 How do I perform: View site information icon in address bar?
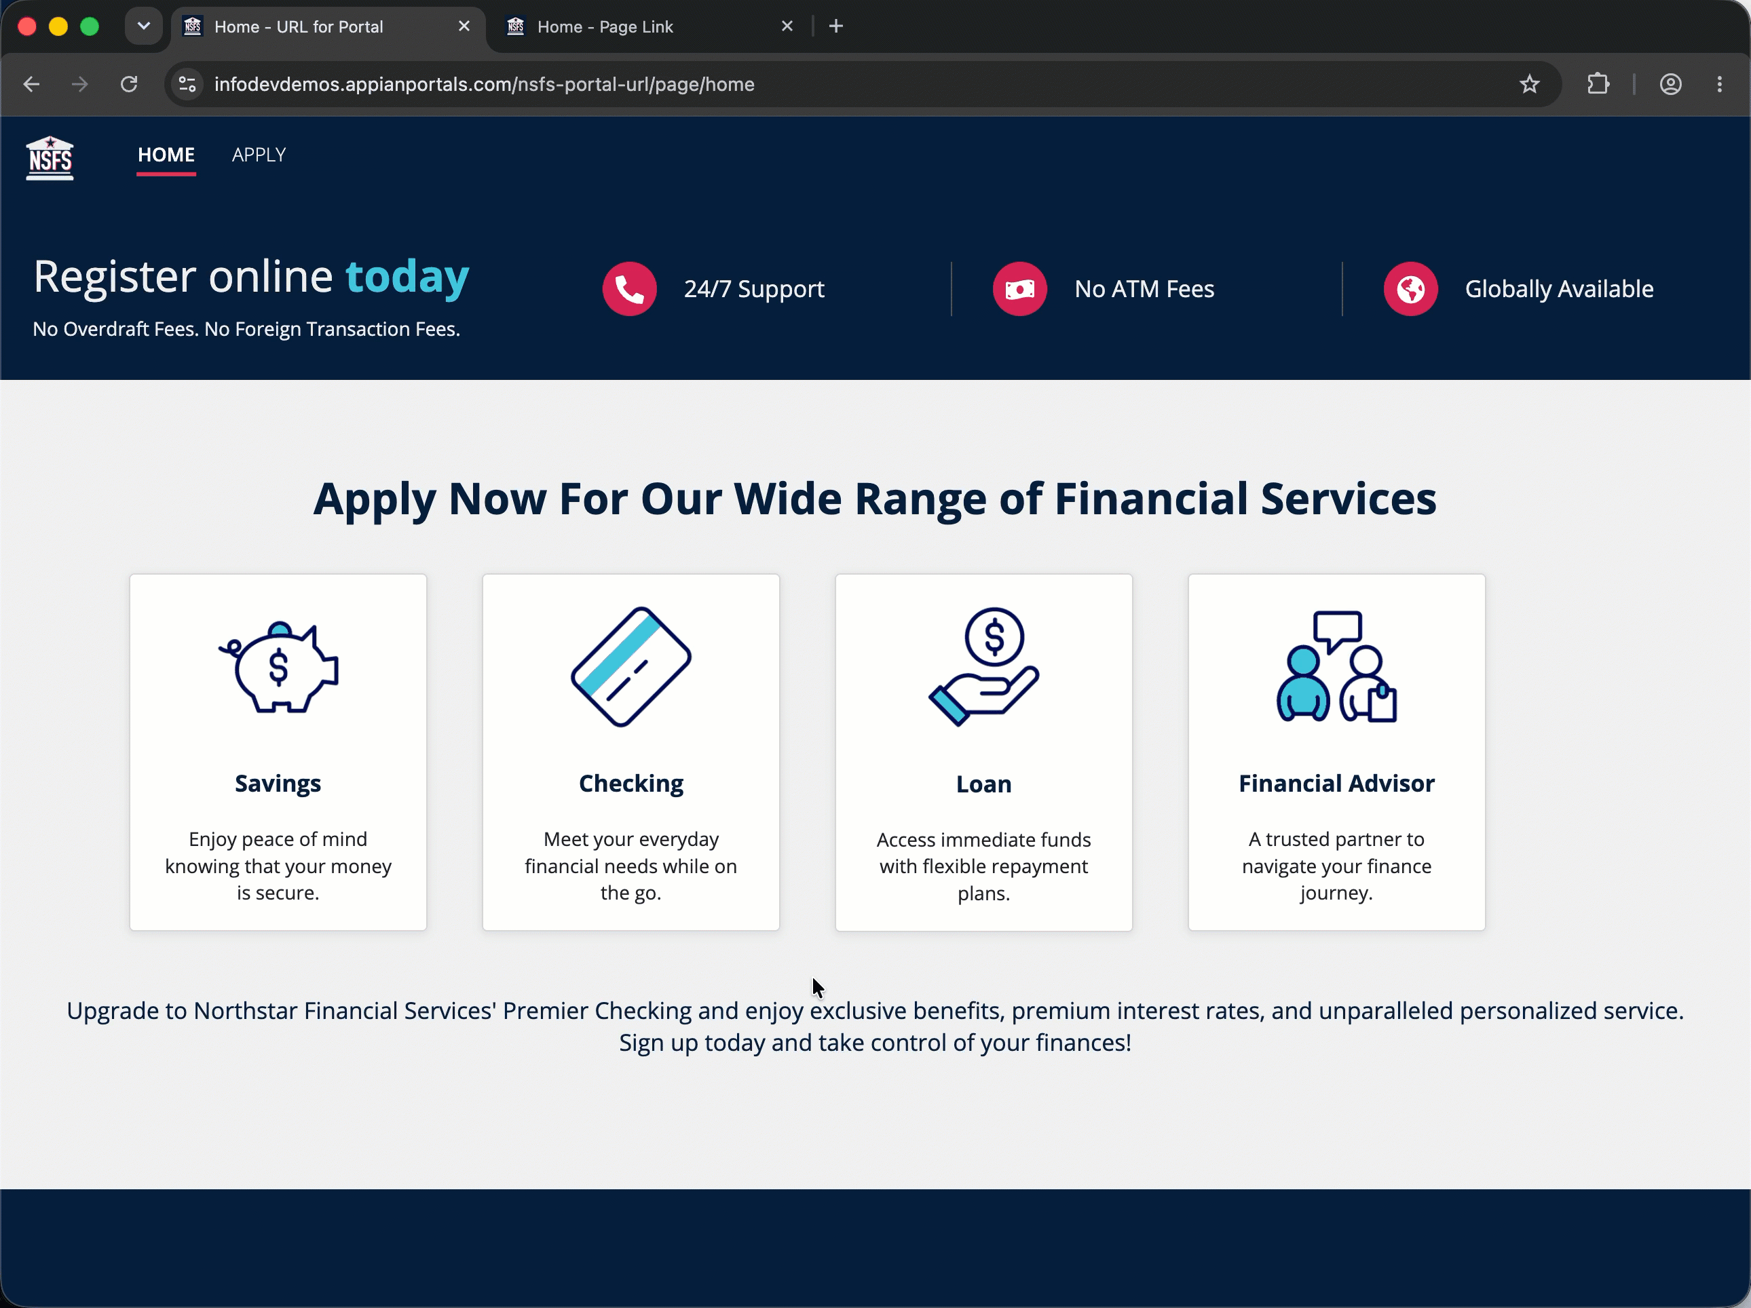pyautogui.click(x=187, y=84)
